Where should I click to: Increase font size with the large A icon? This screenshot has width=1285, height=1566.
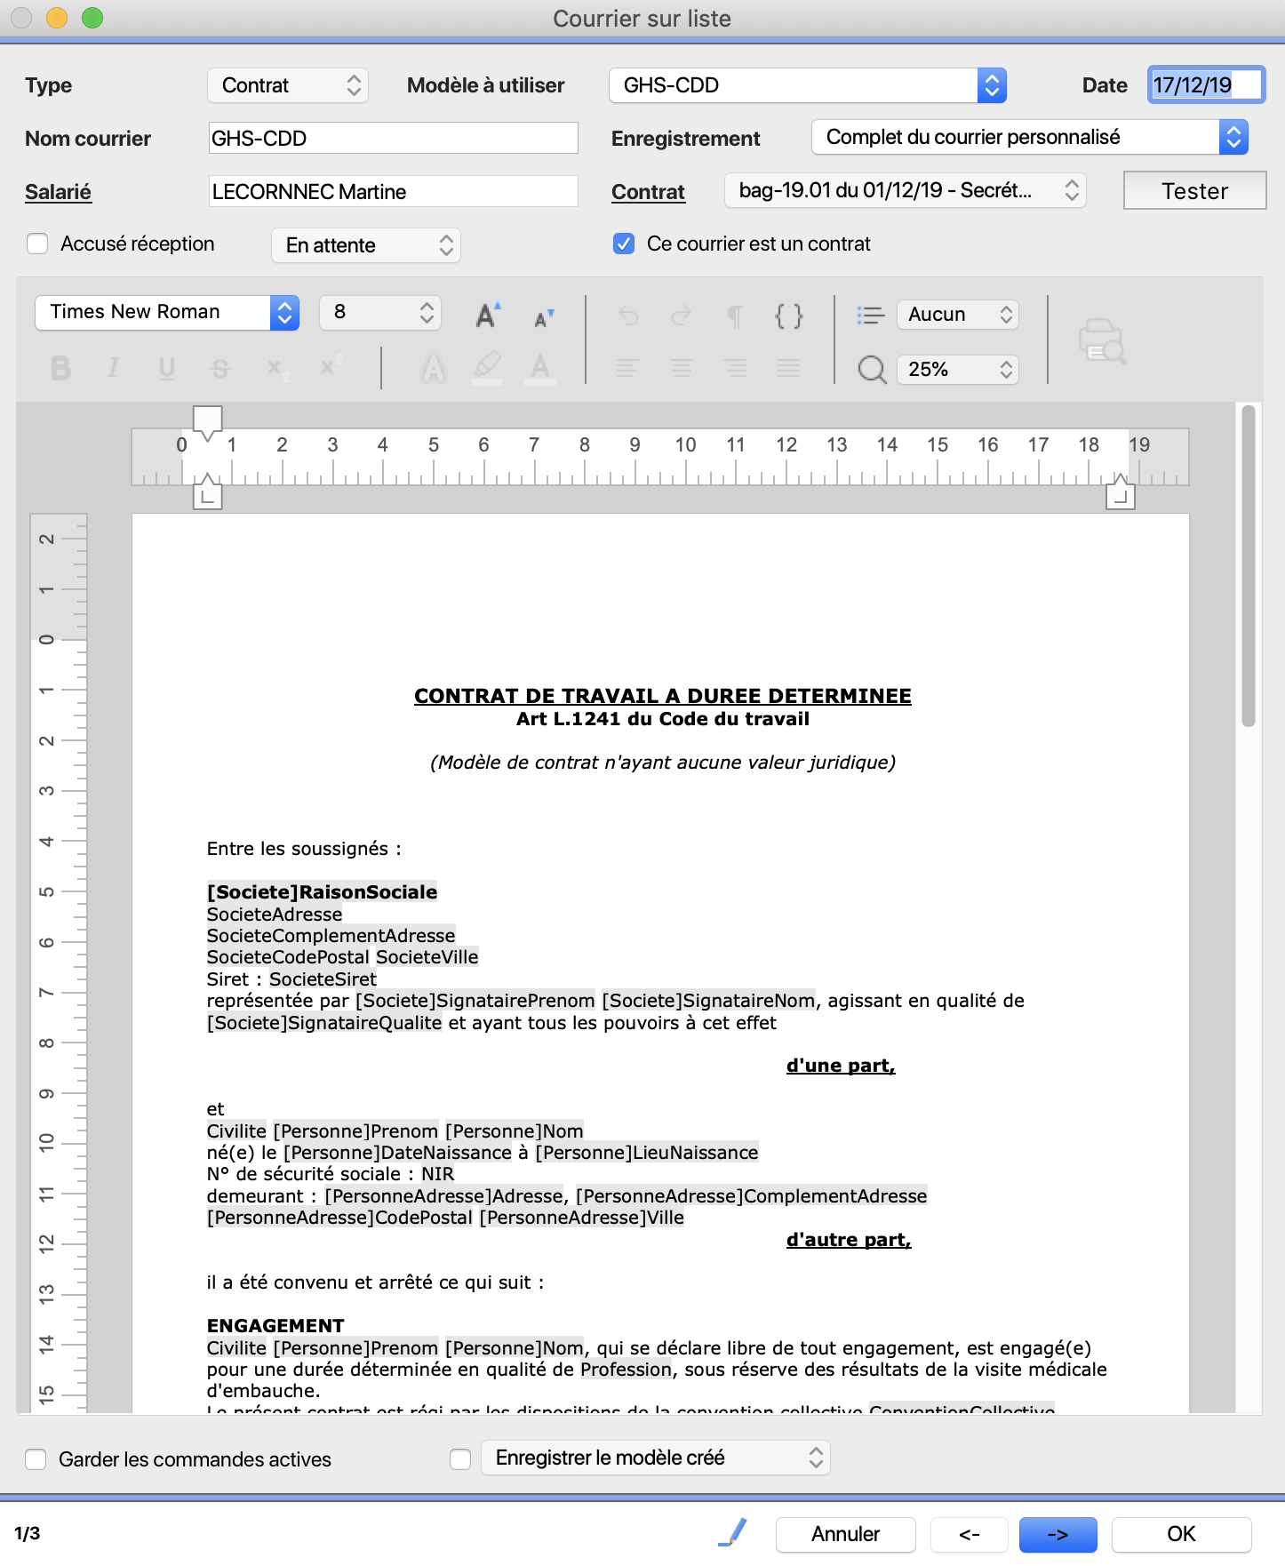coord(488,315)
